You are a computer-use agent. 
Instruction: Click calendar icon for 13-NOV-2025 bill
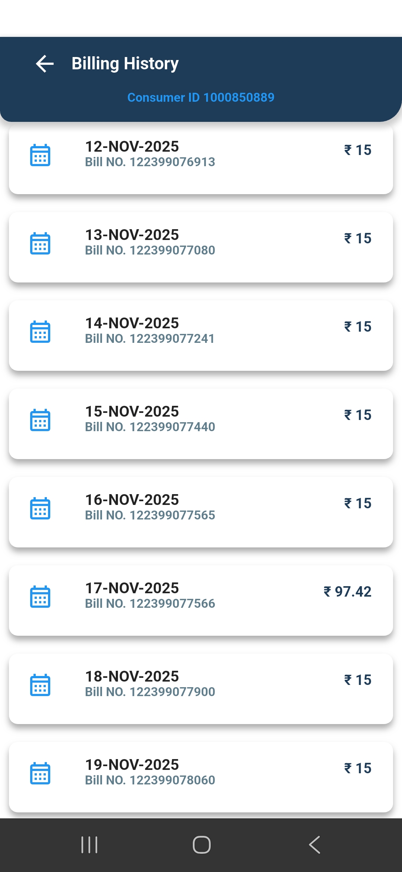pos(40,243)
